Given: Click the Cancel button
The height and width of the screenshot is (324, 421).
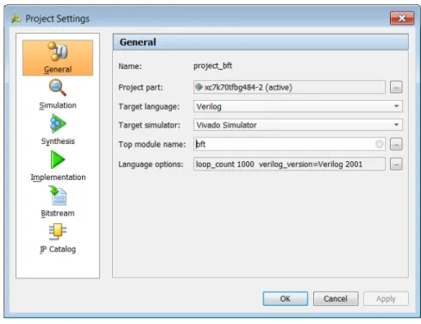Looking at the screenshot, I should pos(336,299).
